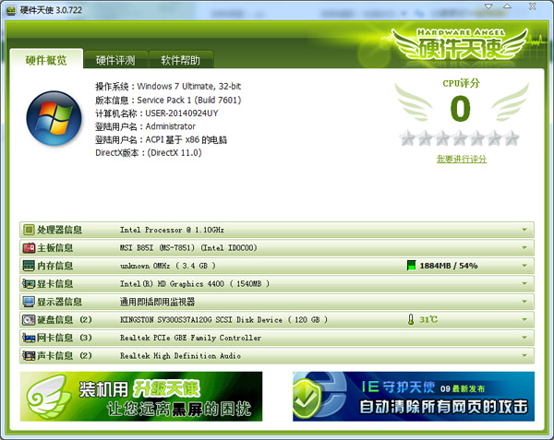Open the 装机用升级天使 banner ad
This screenshot has height=440, width=554.
[141, 397]
